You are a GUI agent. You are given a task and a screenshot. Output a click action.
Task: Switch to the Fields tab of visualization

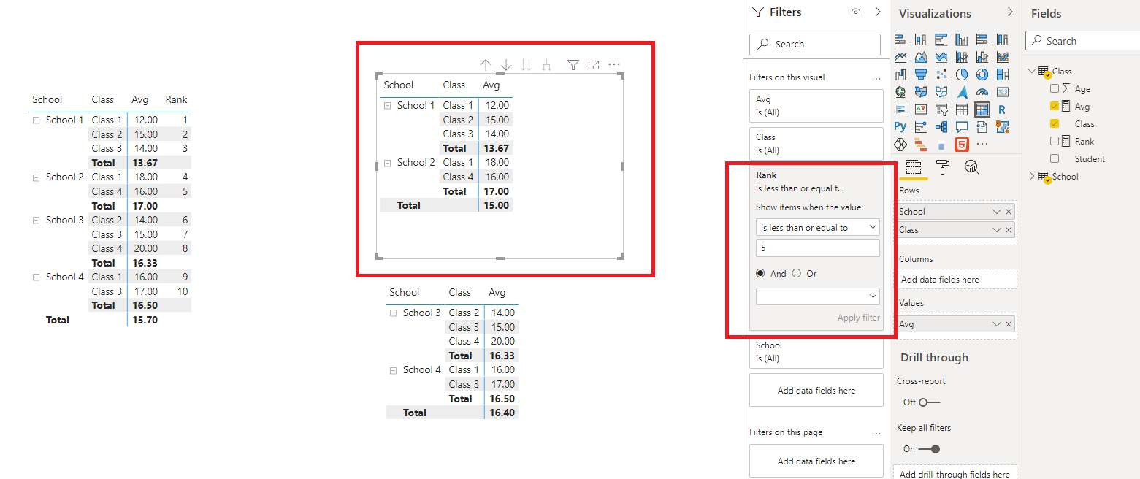(913, 167)
